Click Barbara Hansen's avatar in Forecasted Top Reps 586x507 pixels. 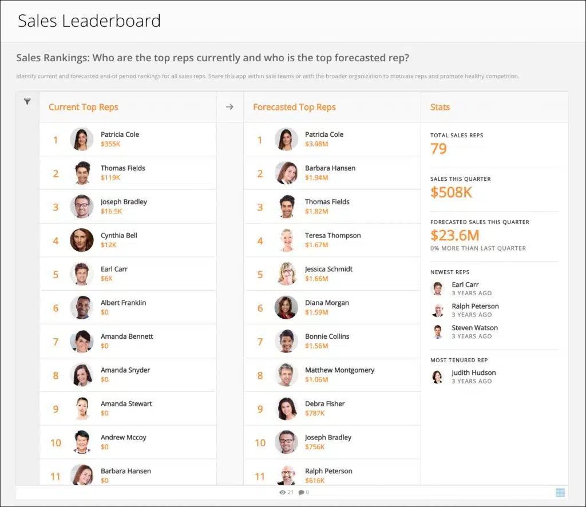pyautogui.click(x=286, y=173)
